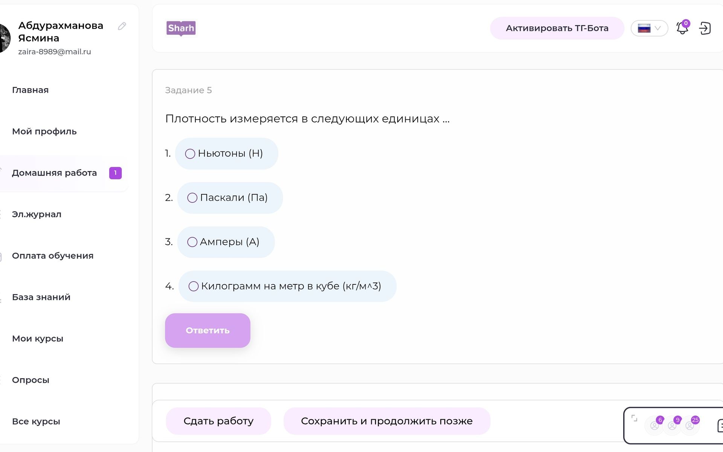Click the user avatar with badge 9

pyautogui.click(x=673, y=425)
